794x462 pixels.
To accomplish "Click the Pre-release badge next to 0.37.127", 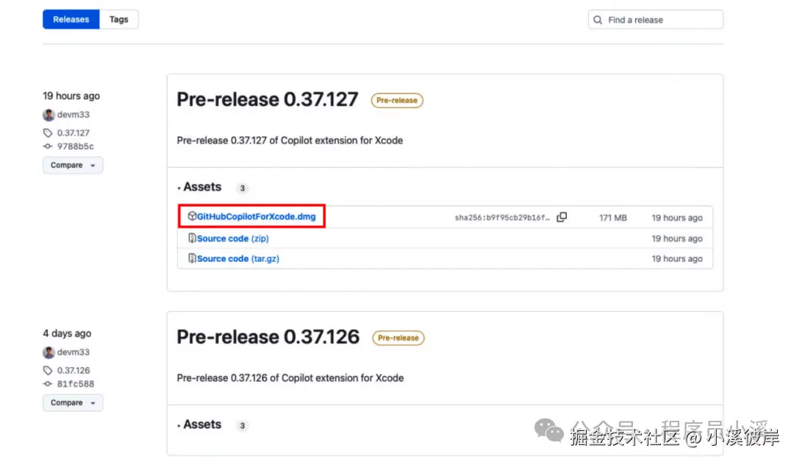I will pyautogui.click(x=397, y=100).
